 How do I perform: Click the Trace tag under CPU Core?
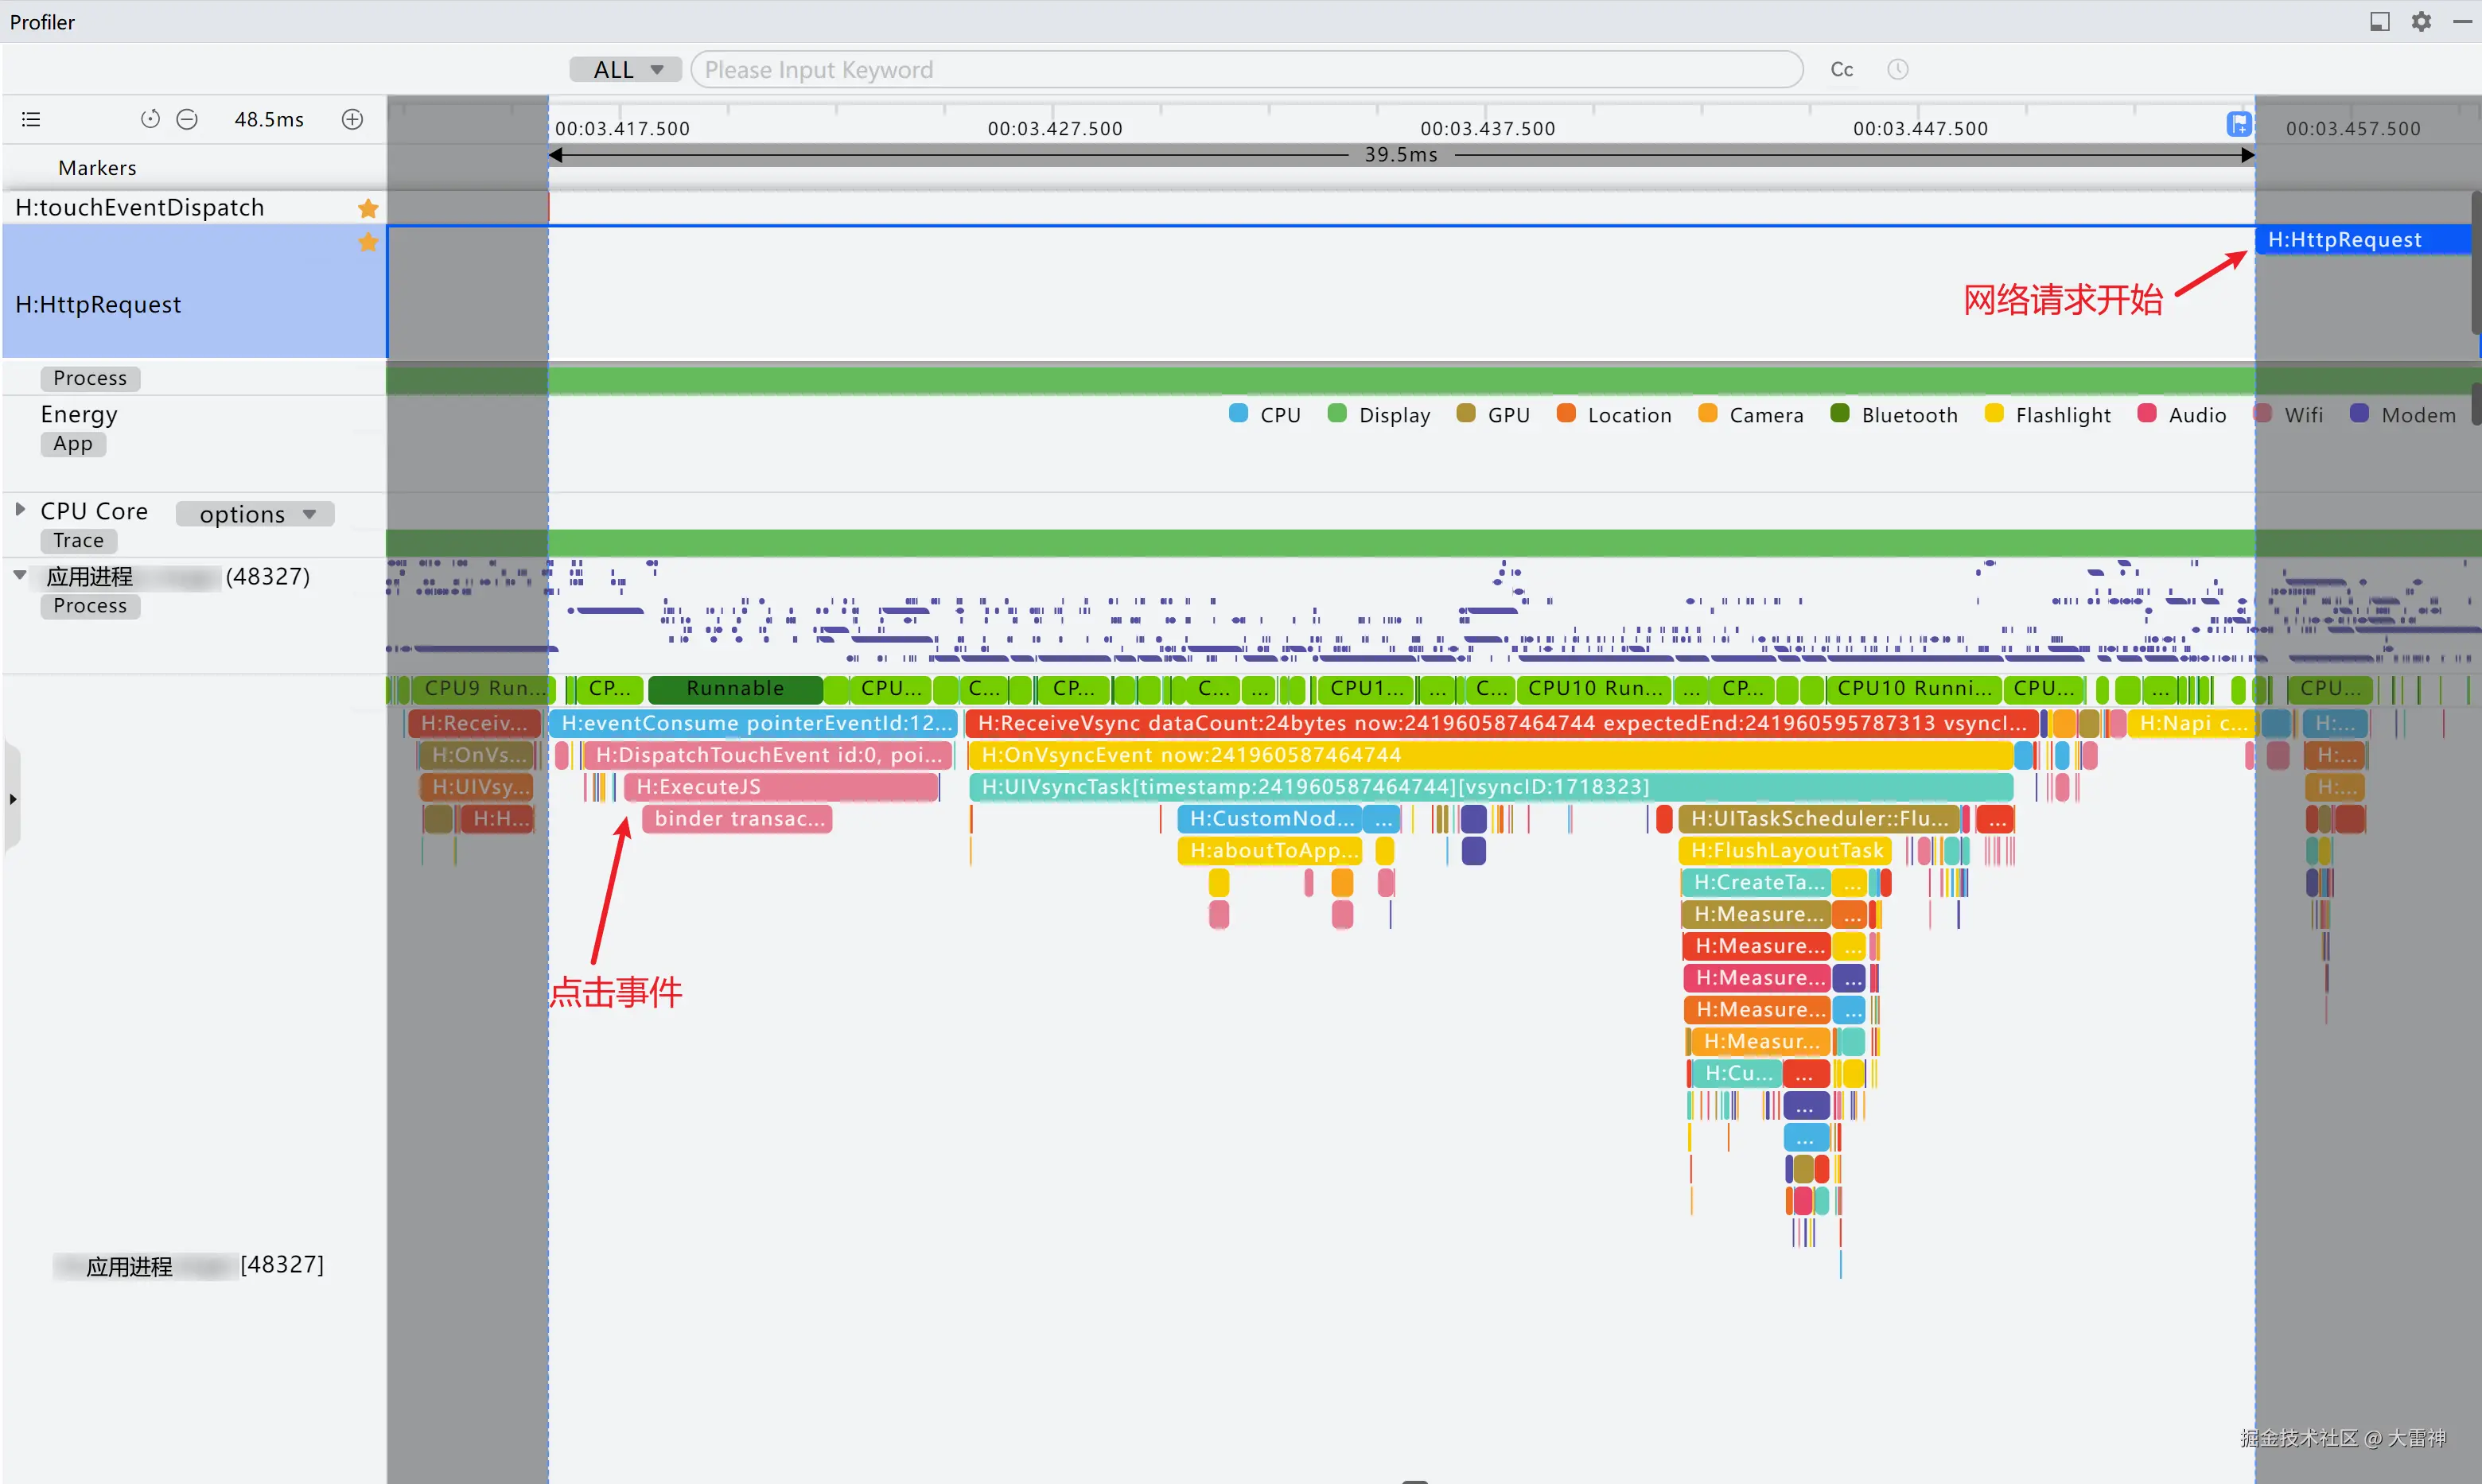[x=78, y=541]
